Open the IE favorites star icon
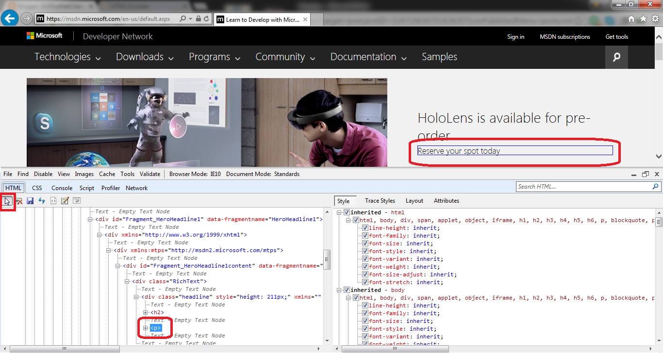 (643, 19)
